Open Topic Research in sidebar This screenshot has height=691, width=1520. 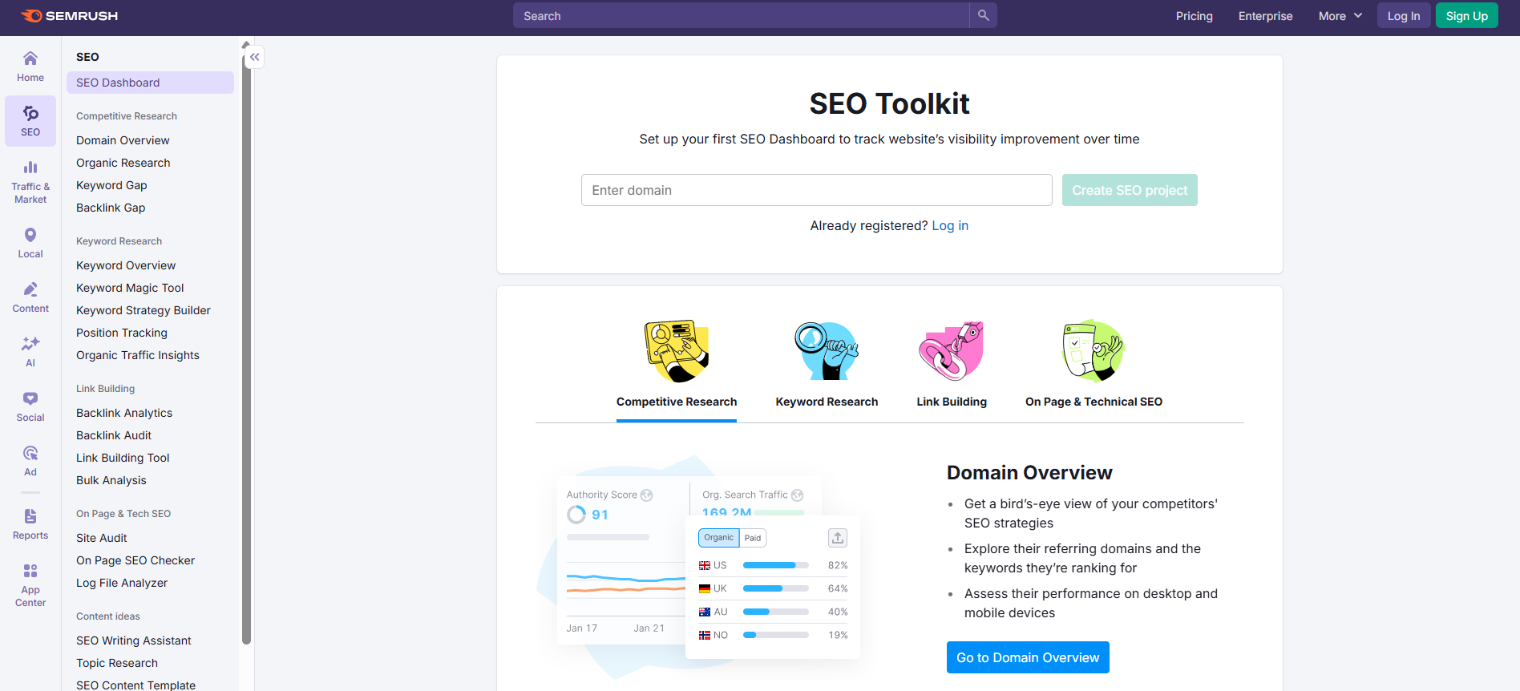pos(117,663)
